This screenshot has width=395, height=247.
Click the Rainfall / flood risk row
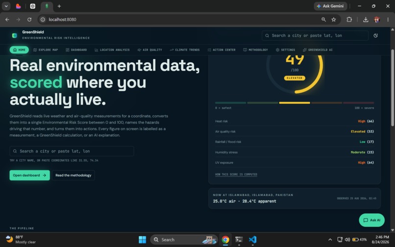coord(295,142)
